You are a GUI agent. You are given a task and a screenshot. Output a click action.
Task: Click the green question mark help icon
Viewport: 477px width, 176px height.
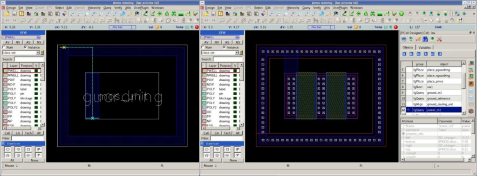point(401,13)
